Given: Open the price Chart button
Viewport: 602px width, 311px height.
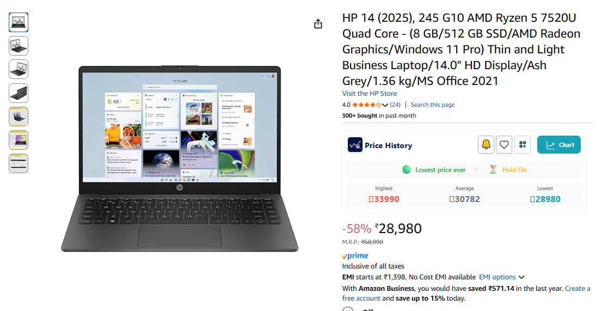Looking at the screenshot, I should pyautogui.click(x=558, y=145).
